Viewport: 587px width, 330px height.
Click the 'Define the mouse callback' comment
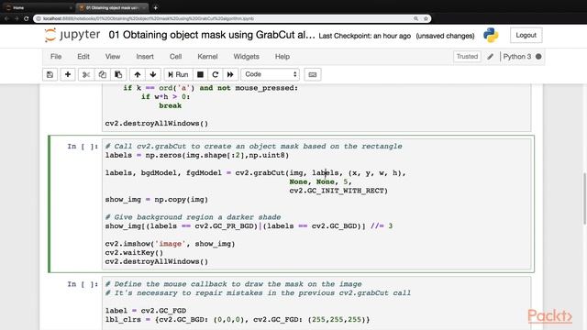[x=234, y=284]
